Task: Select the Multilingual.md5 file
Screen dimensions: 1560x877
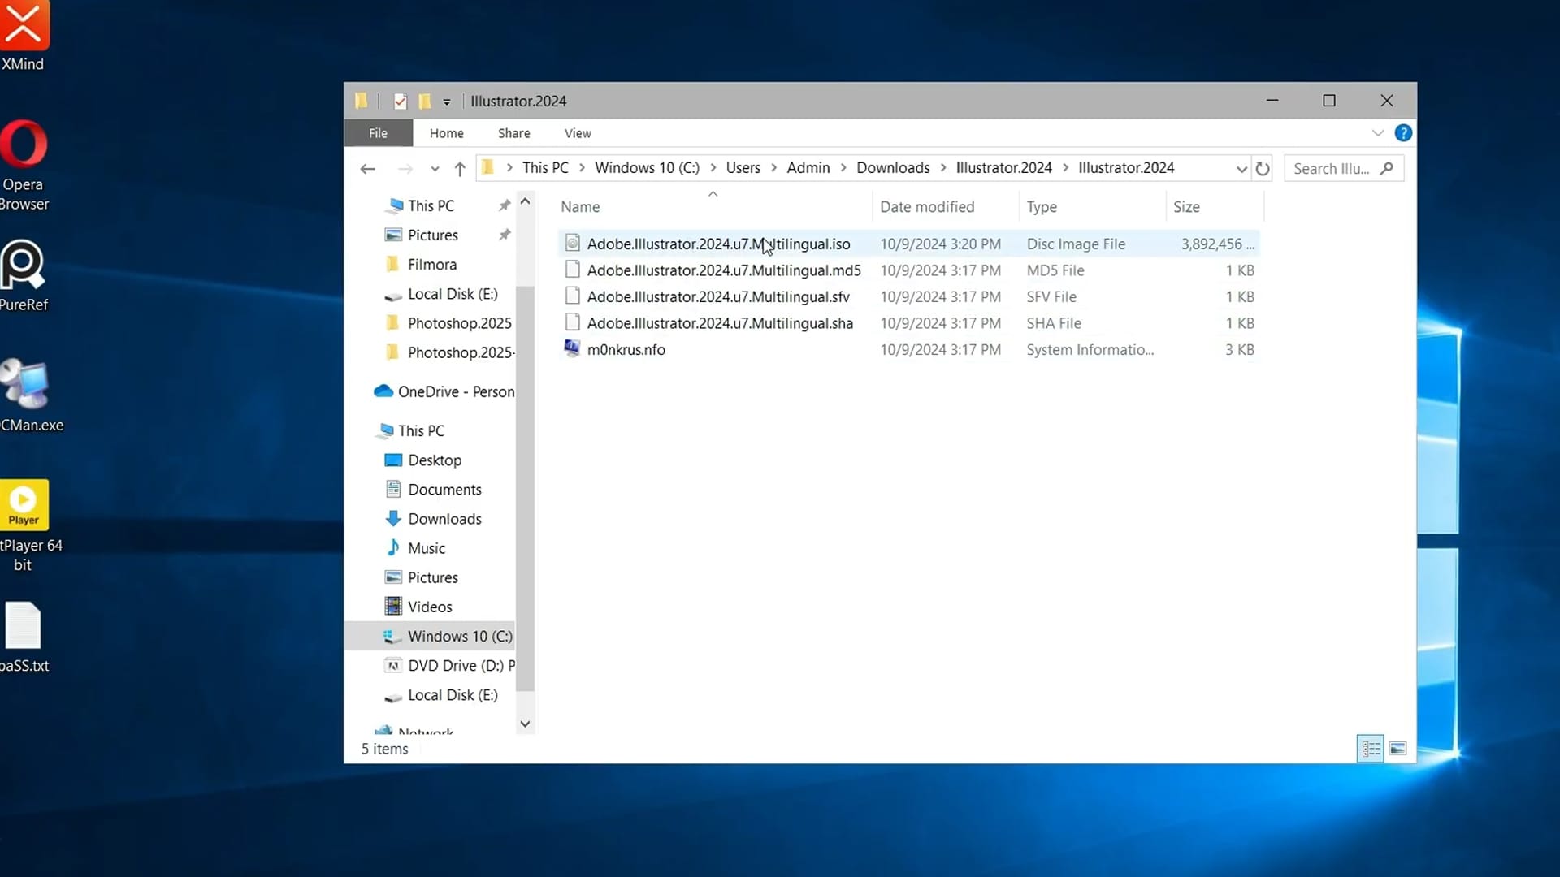Action: [908, 270]
